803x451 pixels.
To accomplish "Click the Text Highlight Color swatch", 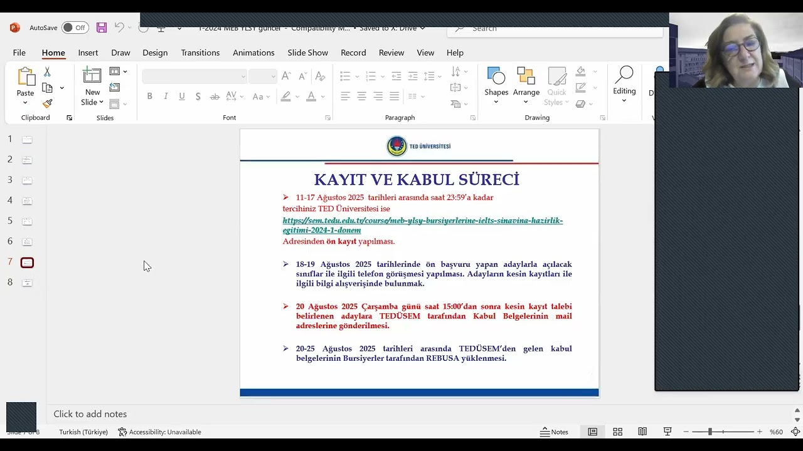I will pyautogui.click(x=285, y=96).
